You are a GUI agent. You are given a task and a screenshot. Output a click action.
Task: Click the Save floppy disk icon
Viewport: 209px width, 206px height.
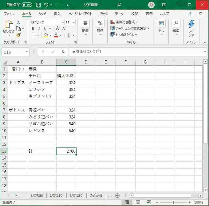pyautogui.click(x=38, y=5)
